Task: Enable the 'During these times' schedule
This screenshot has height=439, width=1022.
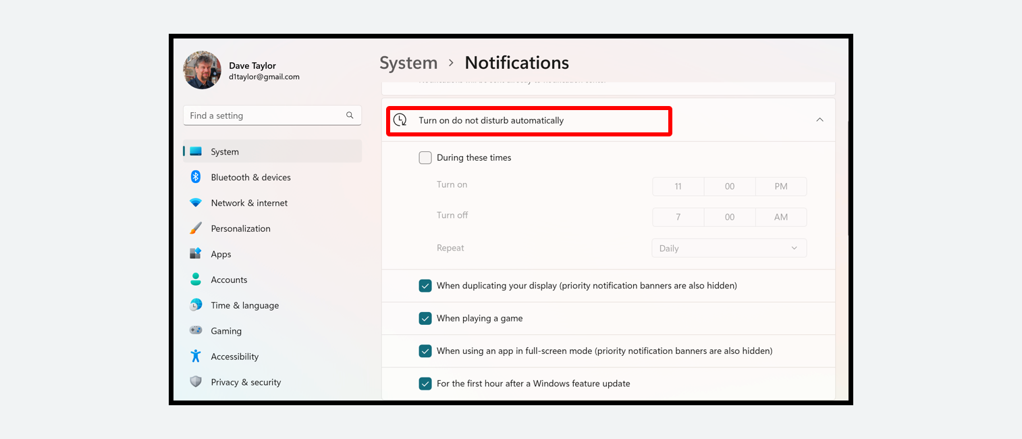Action: [425, 157]
